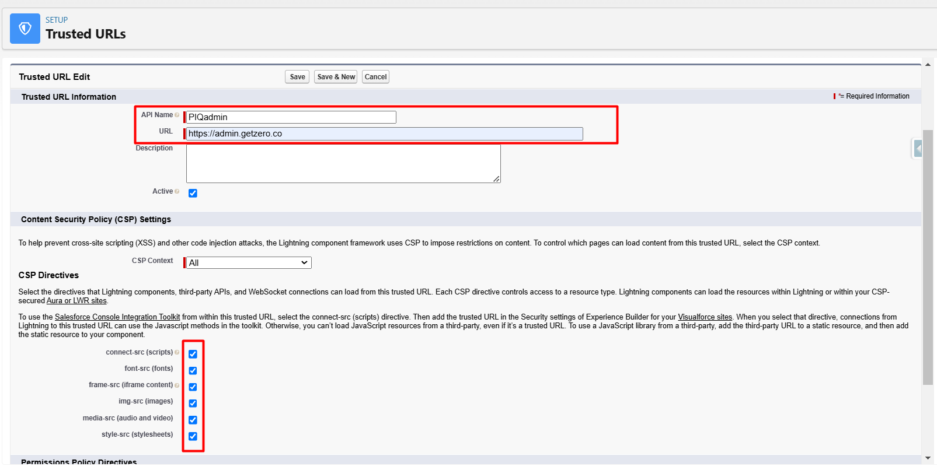This screenshot has width=937, height=470.
Task: Click the API Name input field
Action: pos(291,117)
